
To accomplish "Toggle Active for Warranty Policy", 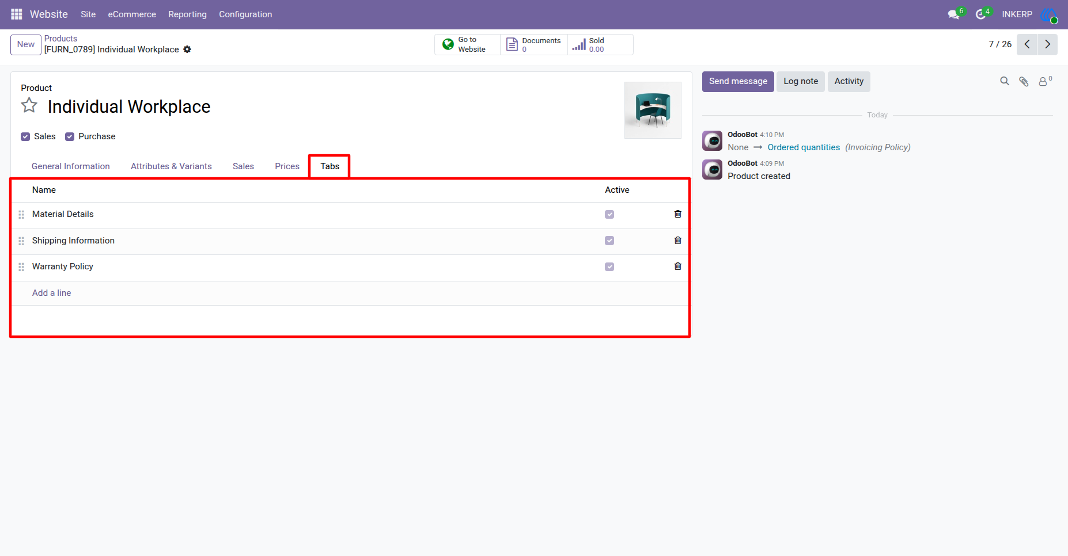I will (x=609, y=267).
